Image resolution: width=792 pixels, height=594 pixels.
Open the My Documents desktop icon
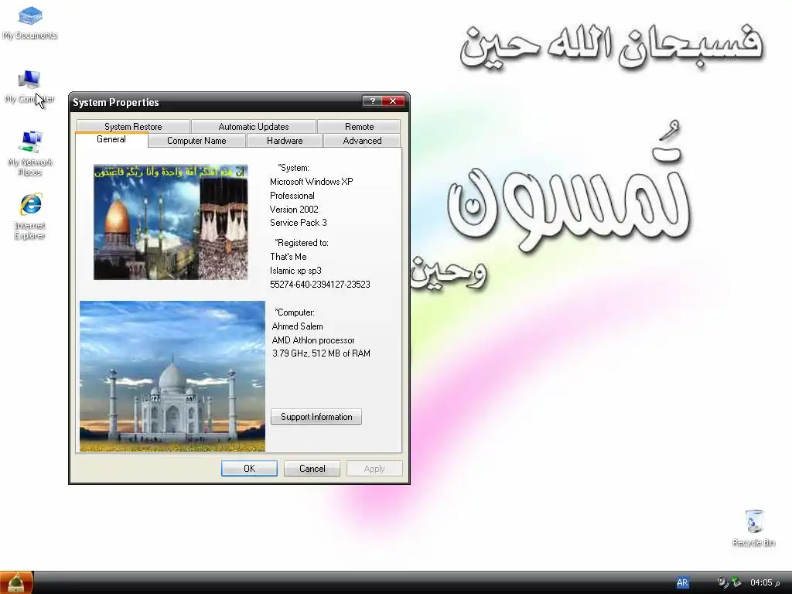(x=30, y=23)
